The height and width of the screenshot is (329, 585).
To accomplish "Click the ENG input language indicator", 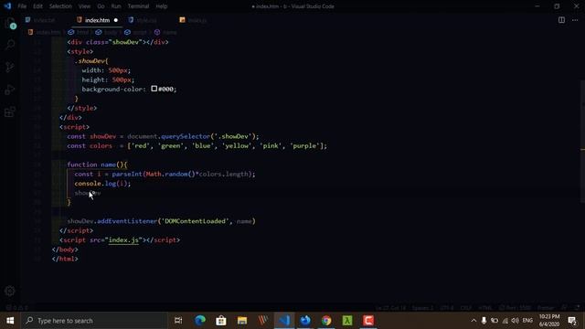I will (x=527, y=321).
